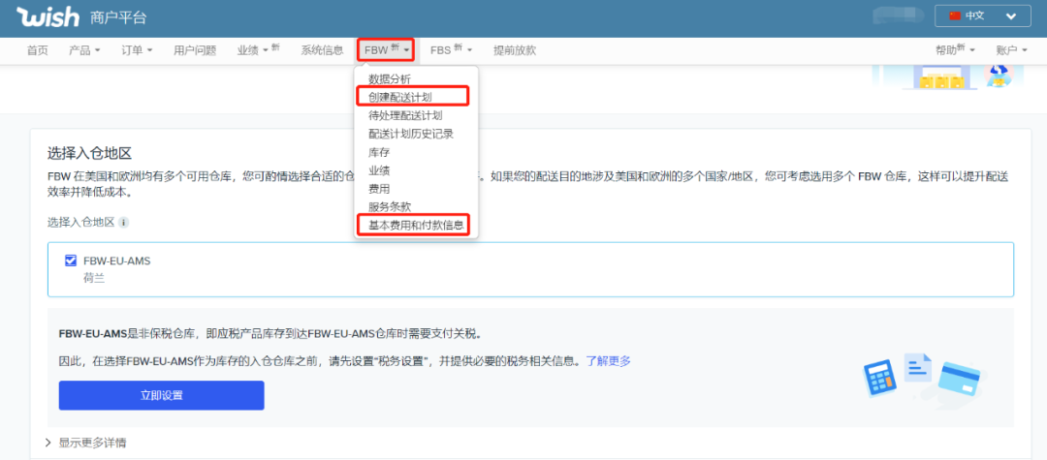Uncheck the FBW-EU-AMS warehouse checkbox
1047x460 pixels.
(x=70, y=261)
